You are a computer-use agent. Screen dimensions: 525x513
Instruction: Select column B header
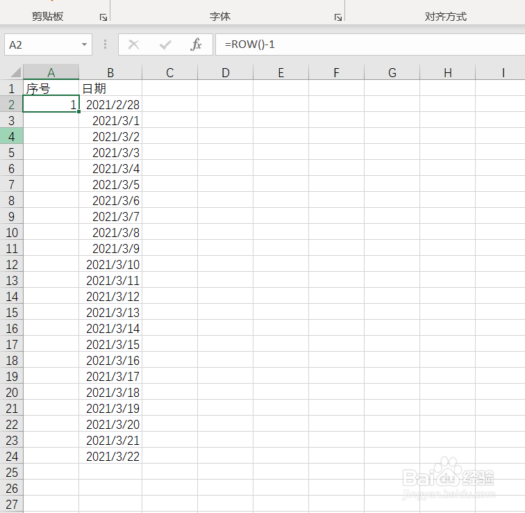(110, 72)
